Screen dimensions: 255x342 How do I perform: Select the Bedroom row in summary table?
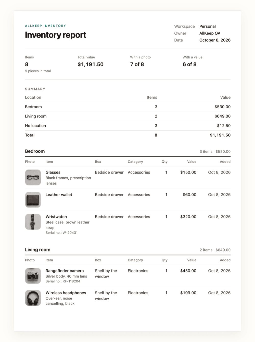[128, 107]
